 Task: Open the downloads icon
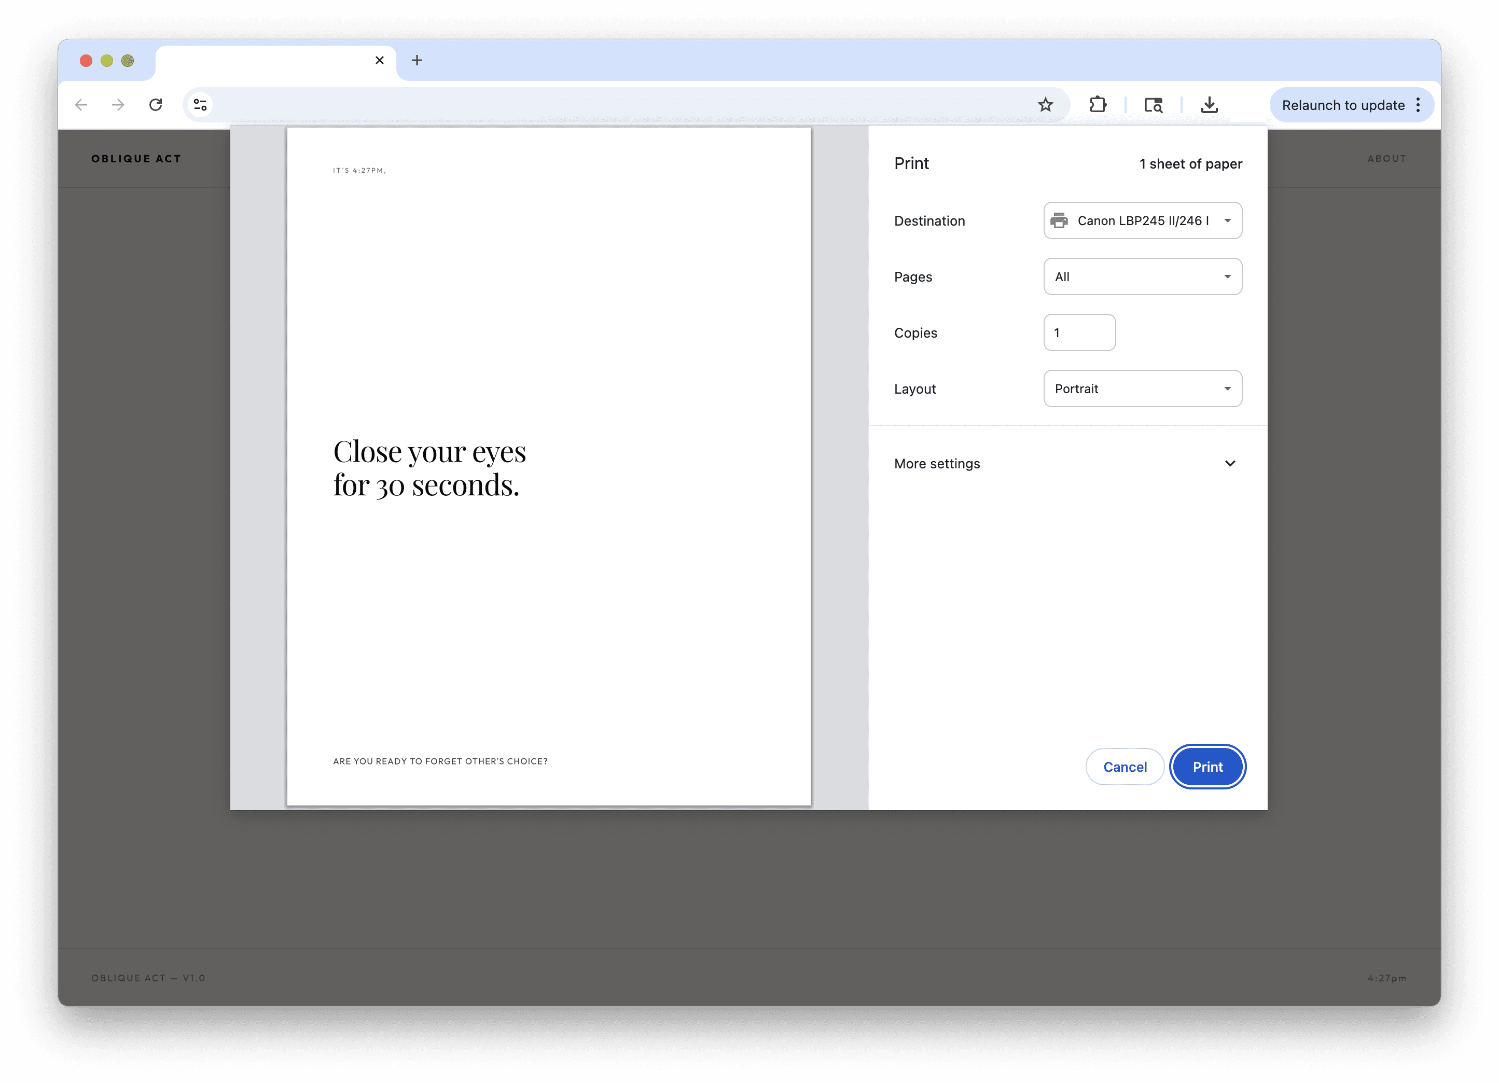[x=1209, y=105]
